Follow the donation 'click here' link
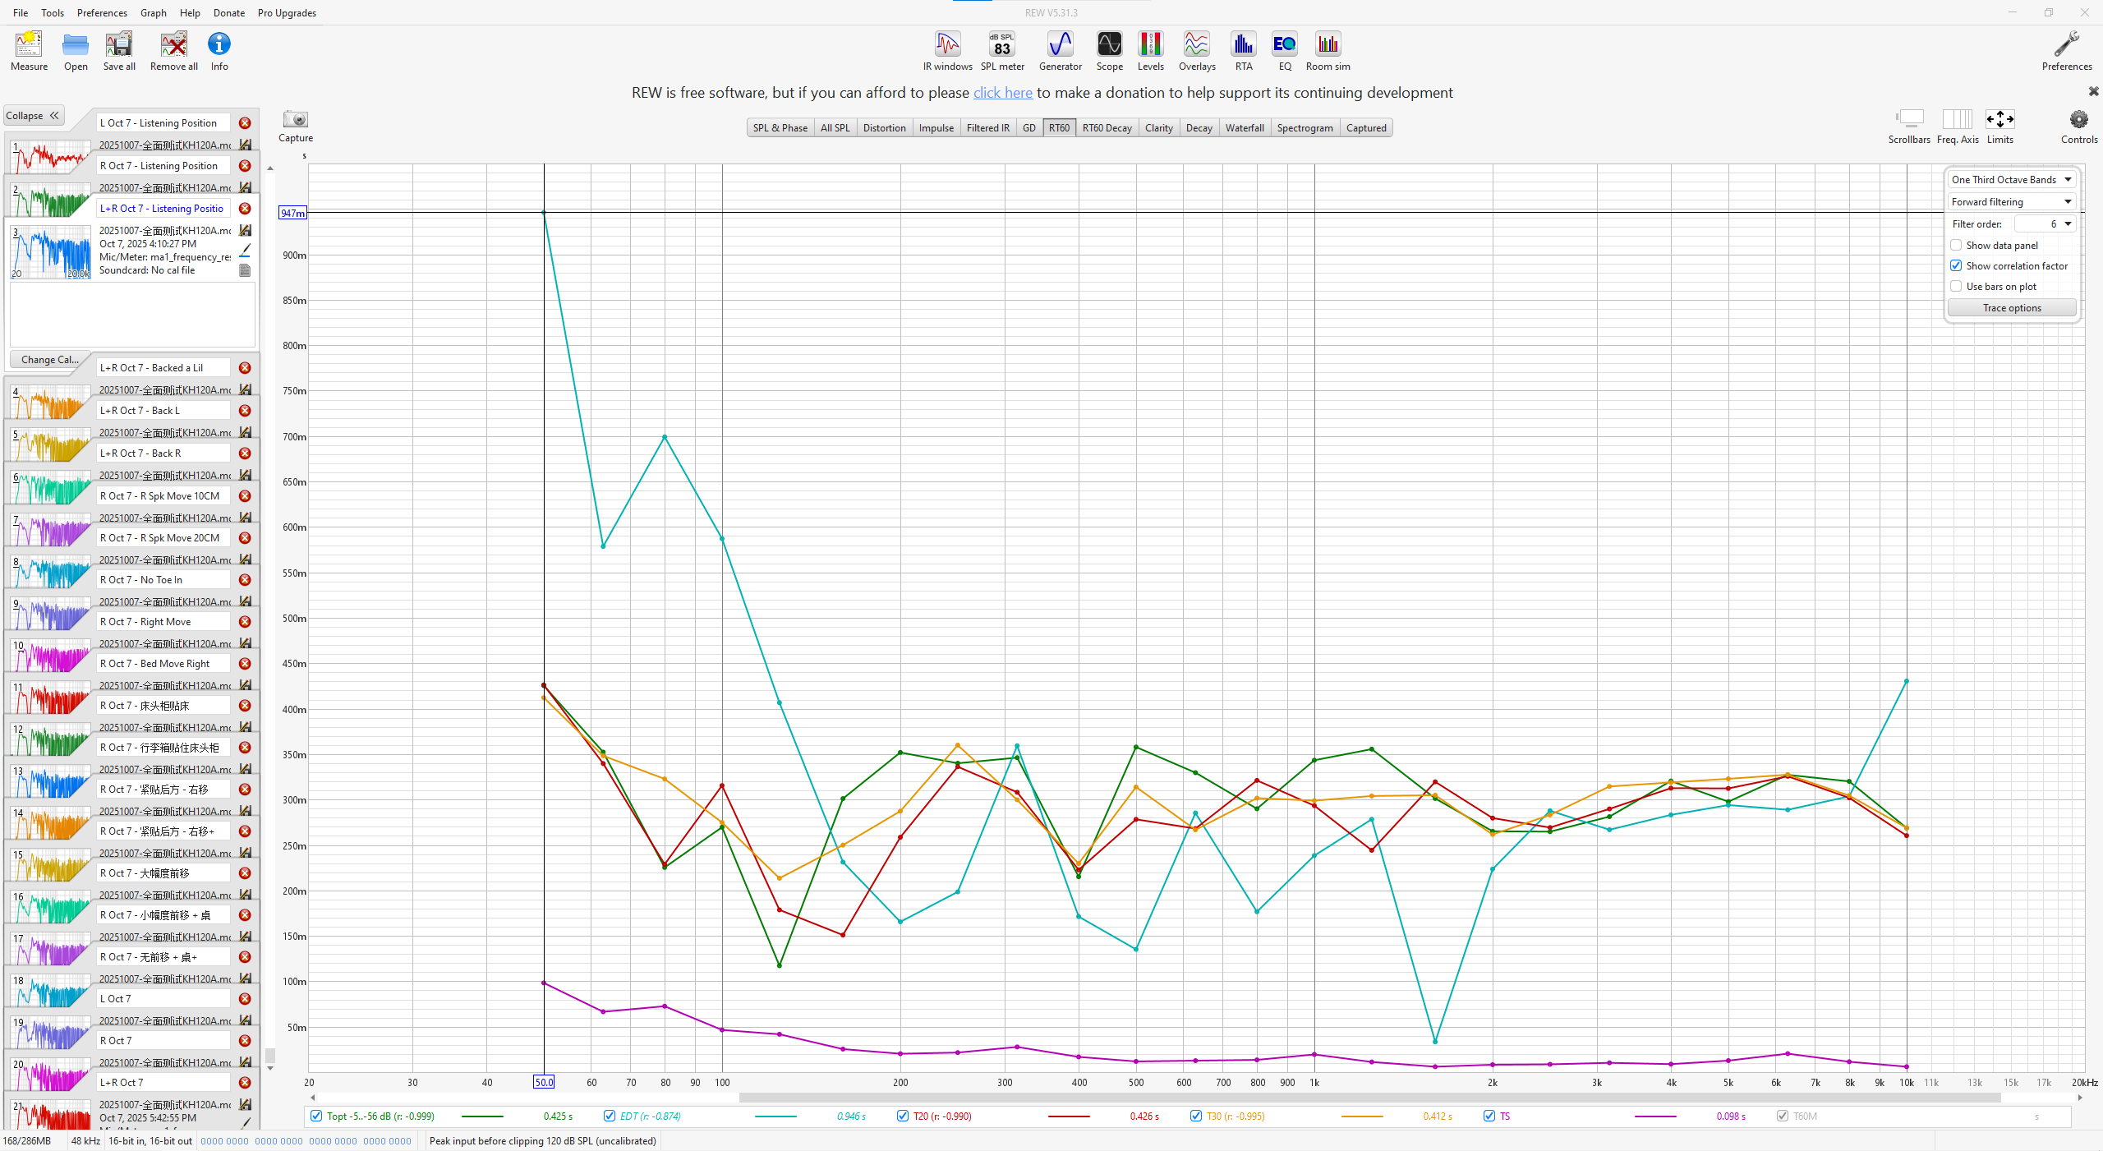The image size is (2103, 1151). [1002, 93]
